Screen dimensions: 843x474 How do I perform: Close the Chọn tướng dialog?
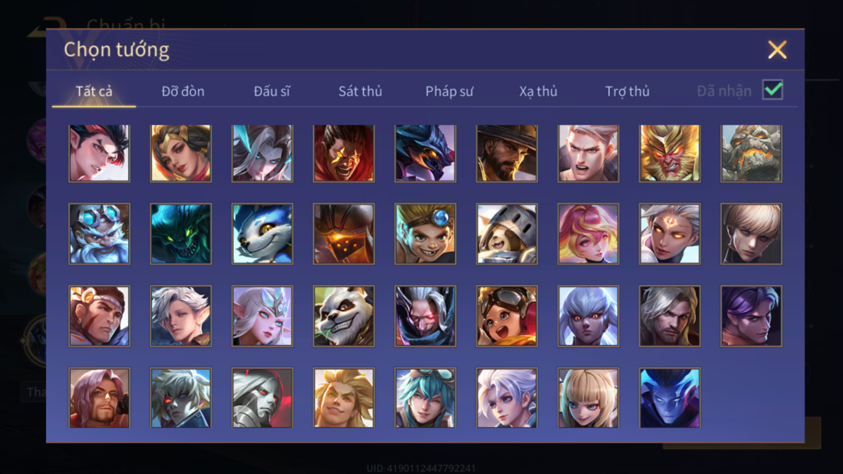(777, 50)
